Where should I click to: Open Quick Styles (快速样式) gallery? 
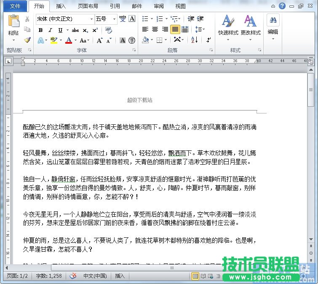point(228,25)
